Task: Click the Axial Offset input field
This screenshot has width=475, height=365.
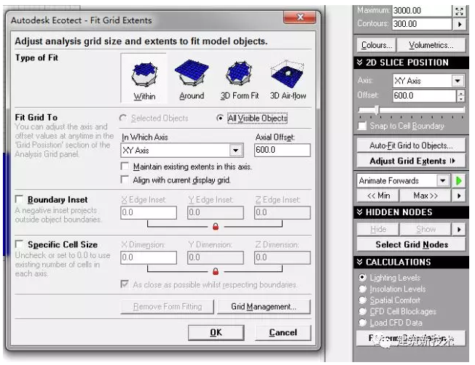Action: pyautogui.click(x=283, y=150)
